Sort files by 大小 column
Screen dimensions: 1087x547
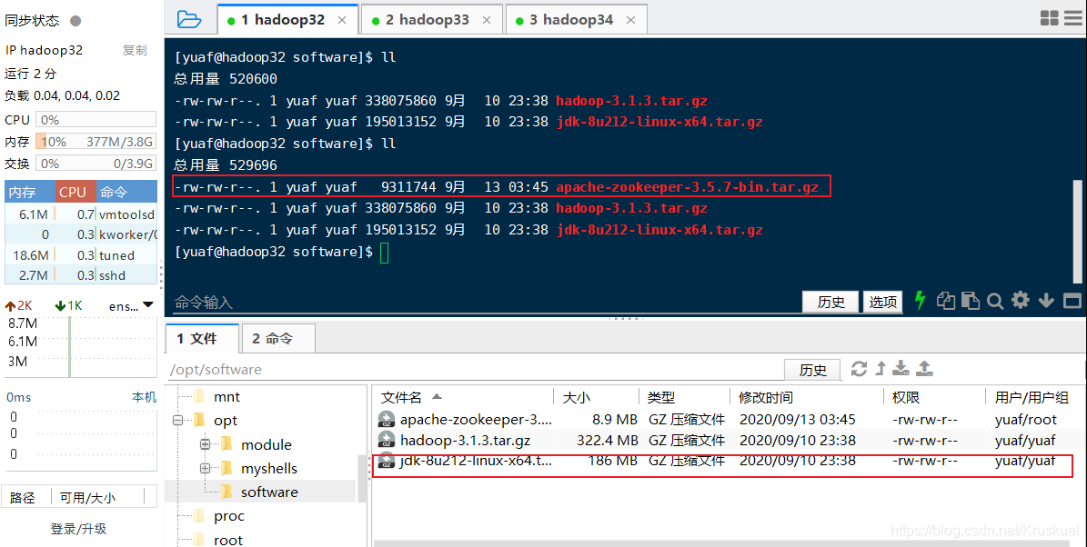(596, 397)
